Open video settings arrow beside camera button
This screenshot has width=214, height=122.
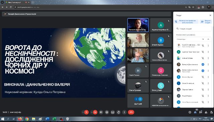(92, 112)
